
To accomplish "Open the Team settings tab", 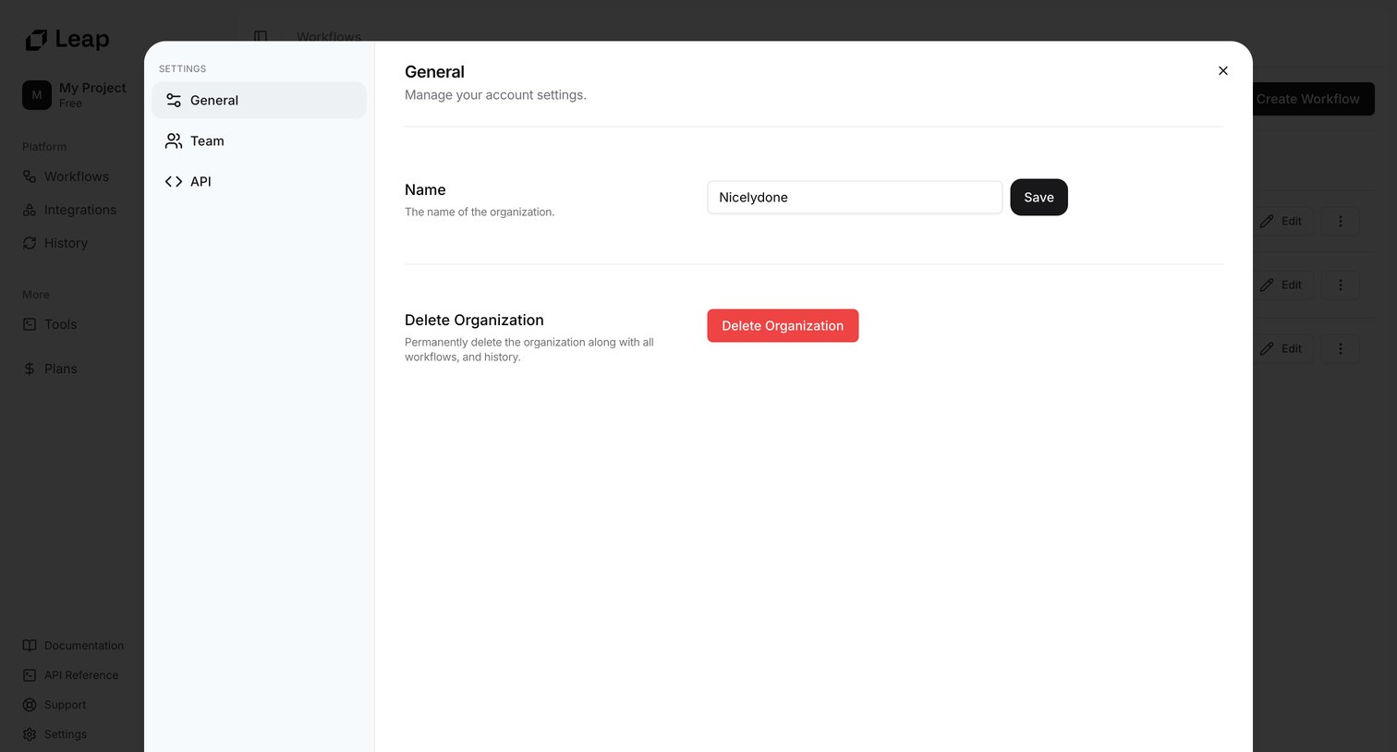I will 259,140.
